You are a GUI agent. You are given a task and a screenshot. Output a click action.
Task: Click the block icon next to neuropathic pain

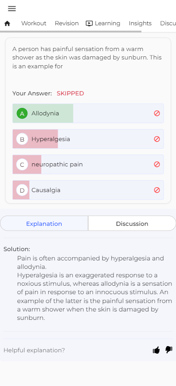coord(157,164)
